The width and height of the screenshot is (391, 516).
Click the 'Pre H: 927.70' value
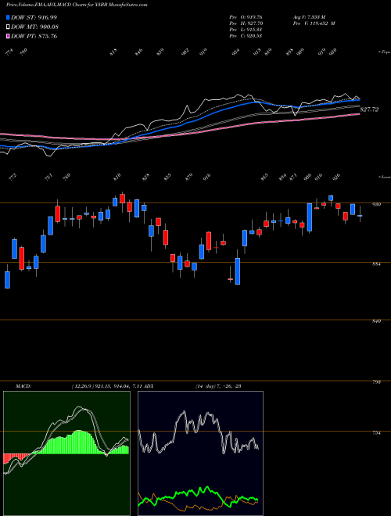[x=246, y=23]
